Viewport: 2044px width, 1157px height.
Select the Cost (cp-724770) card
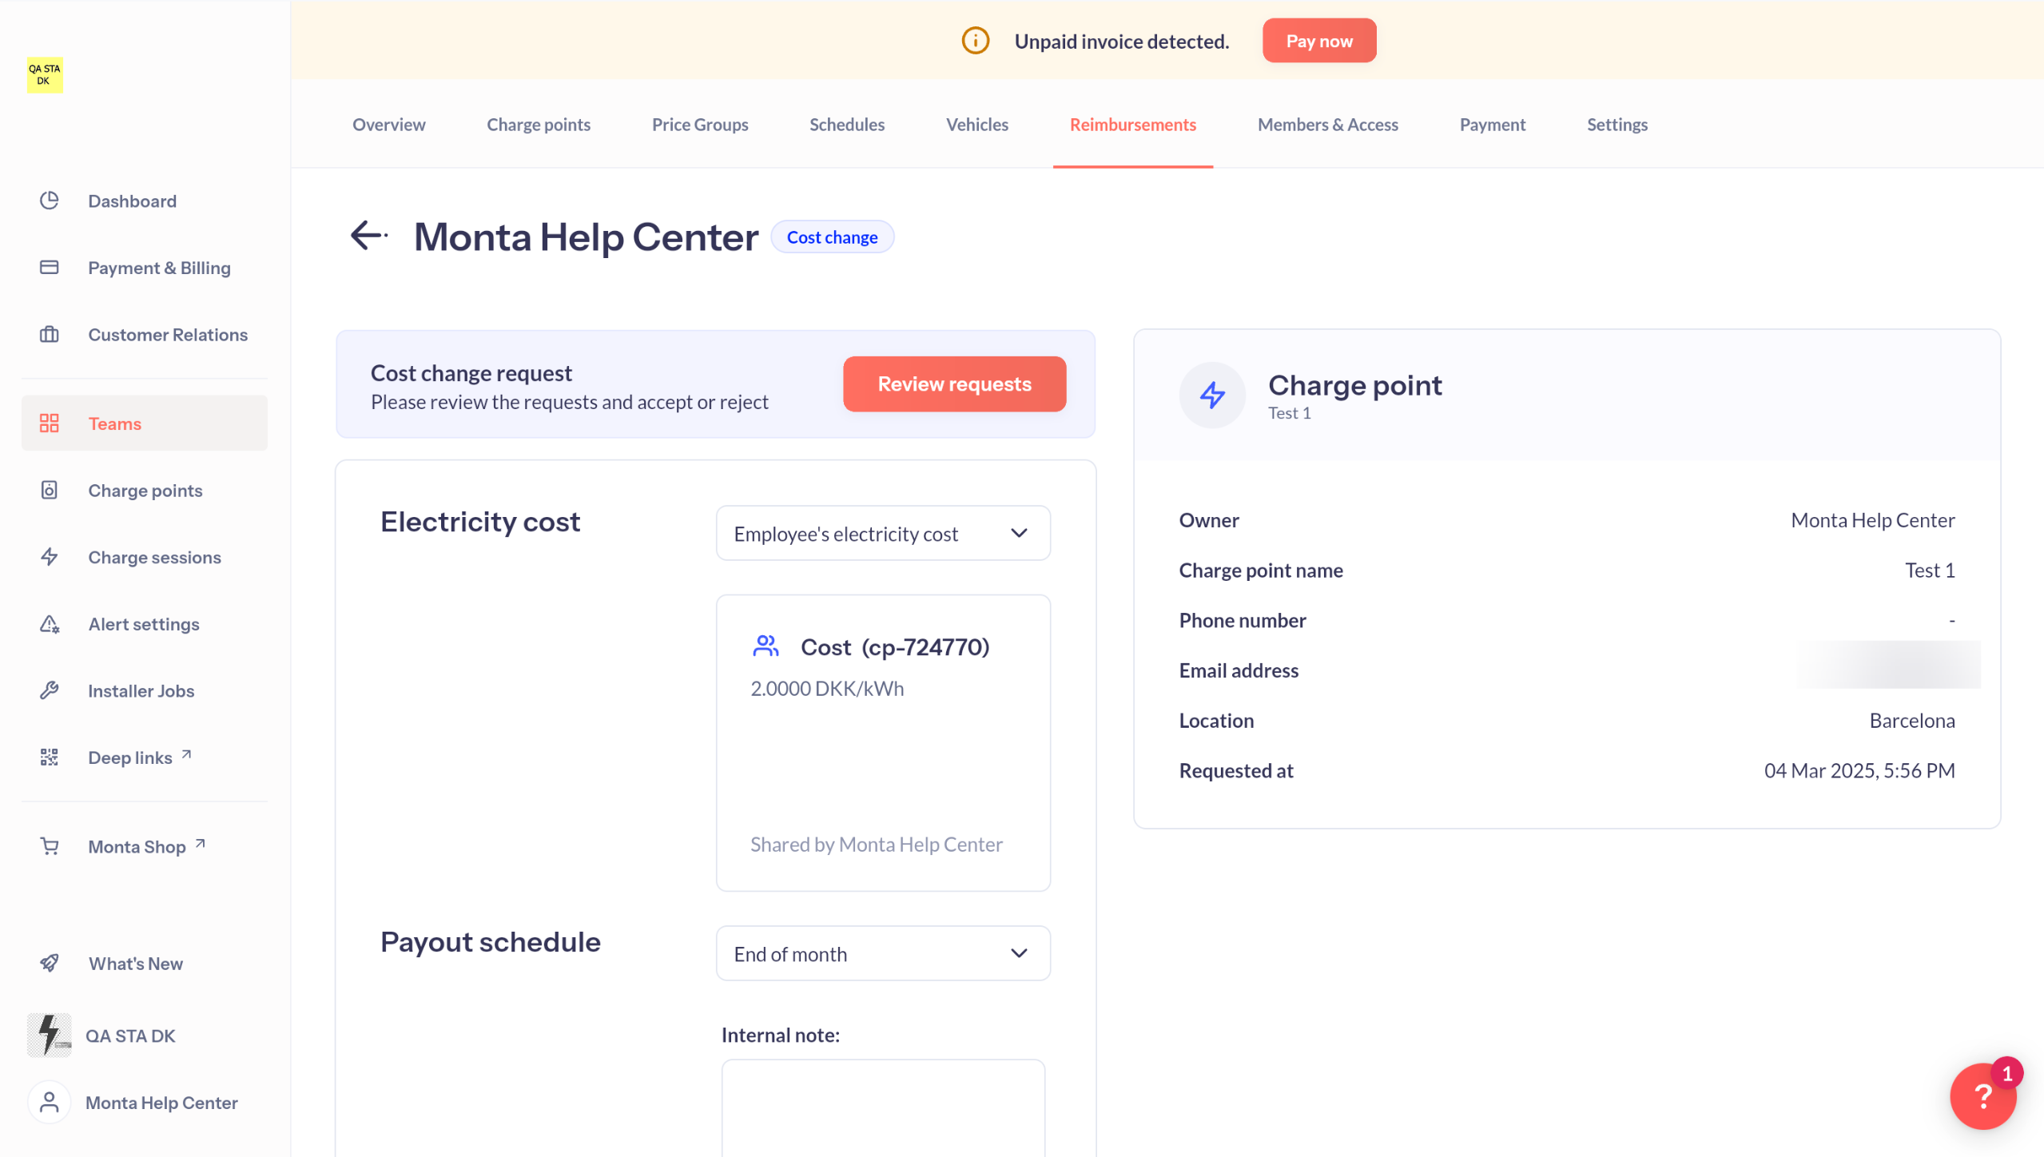(882, 742)
